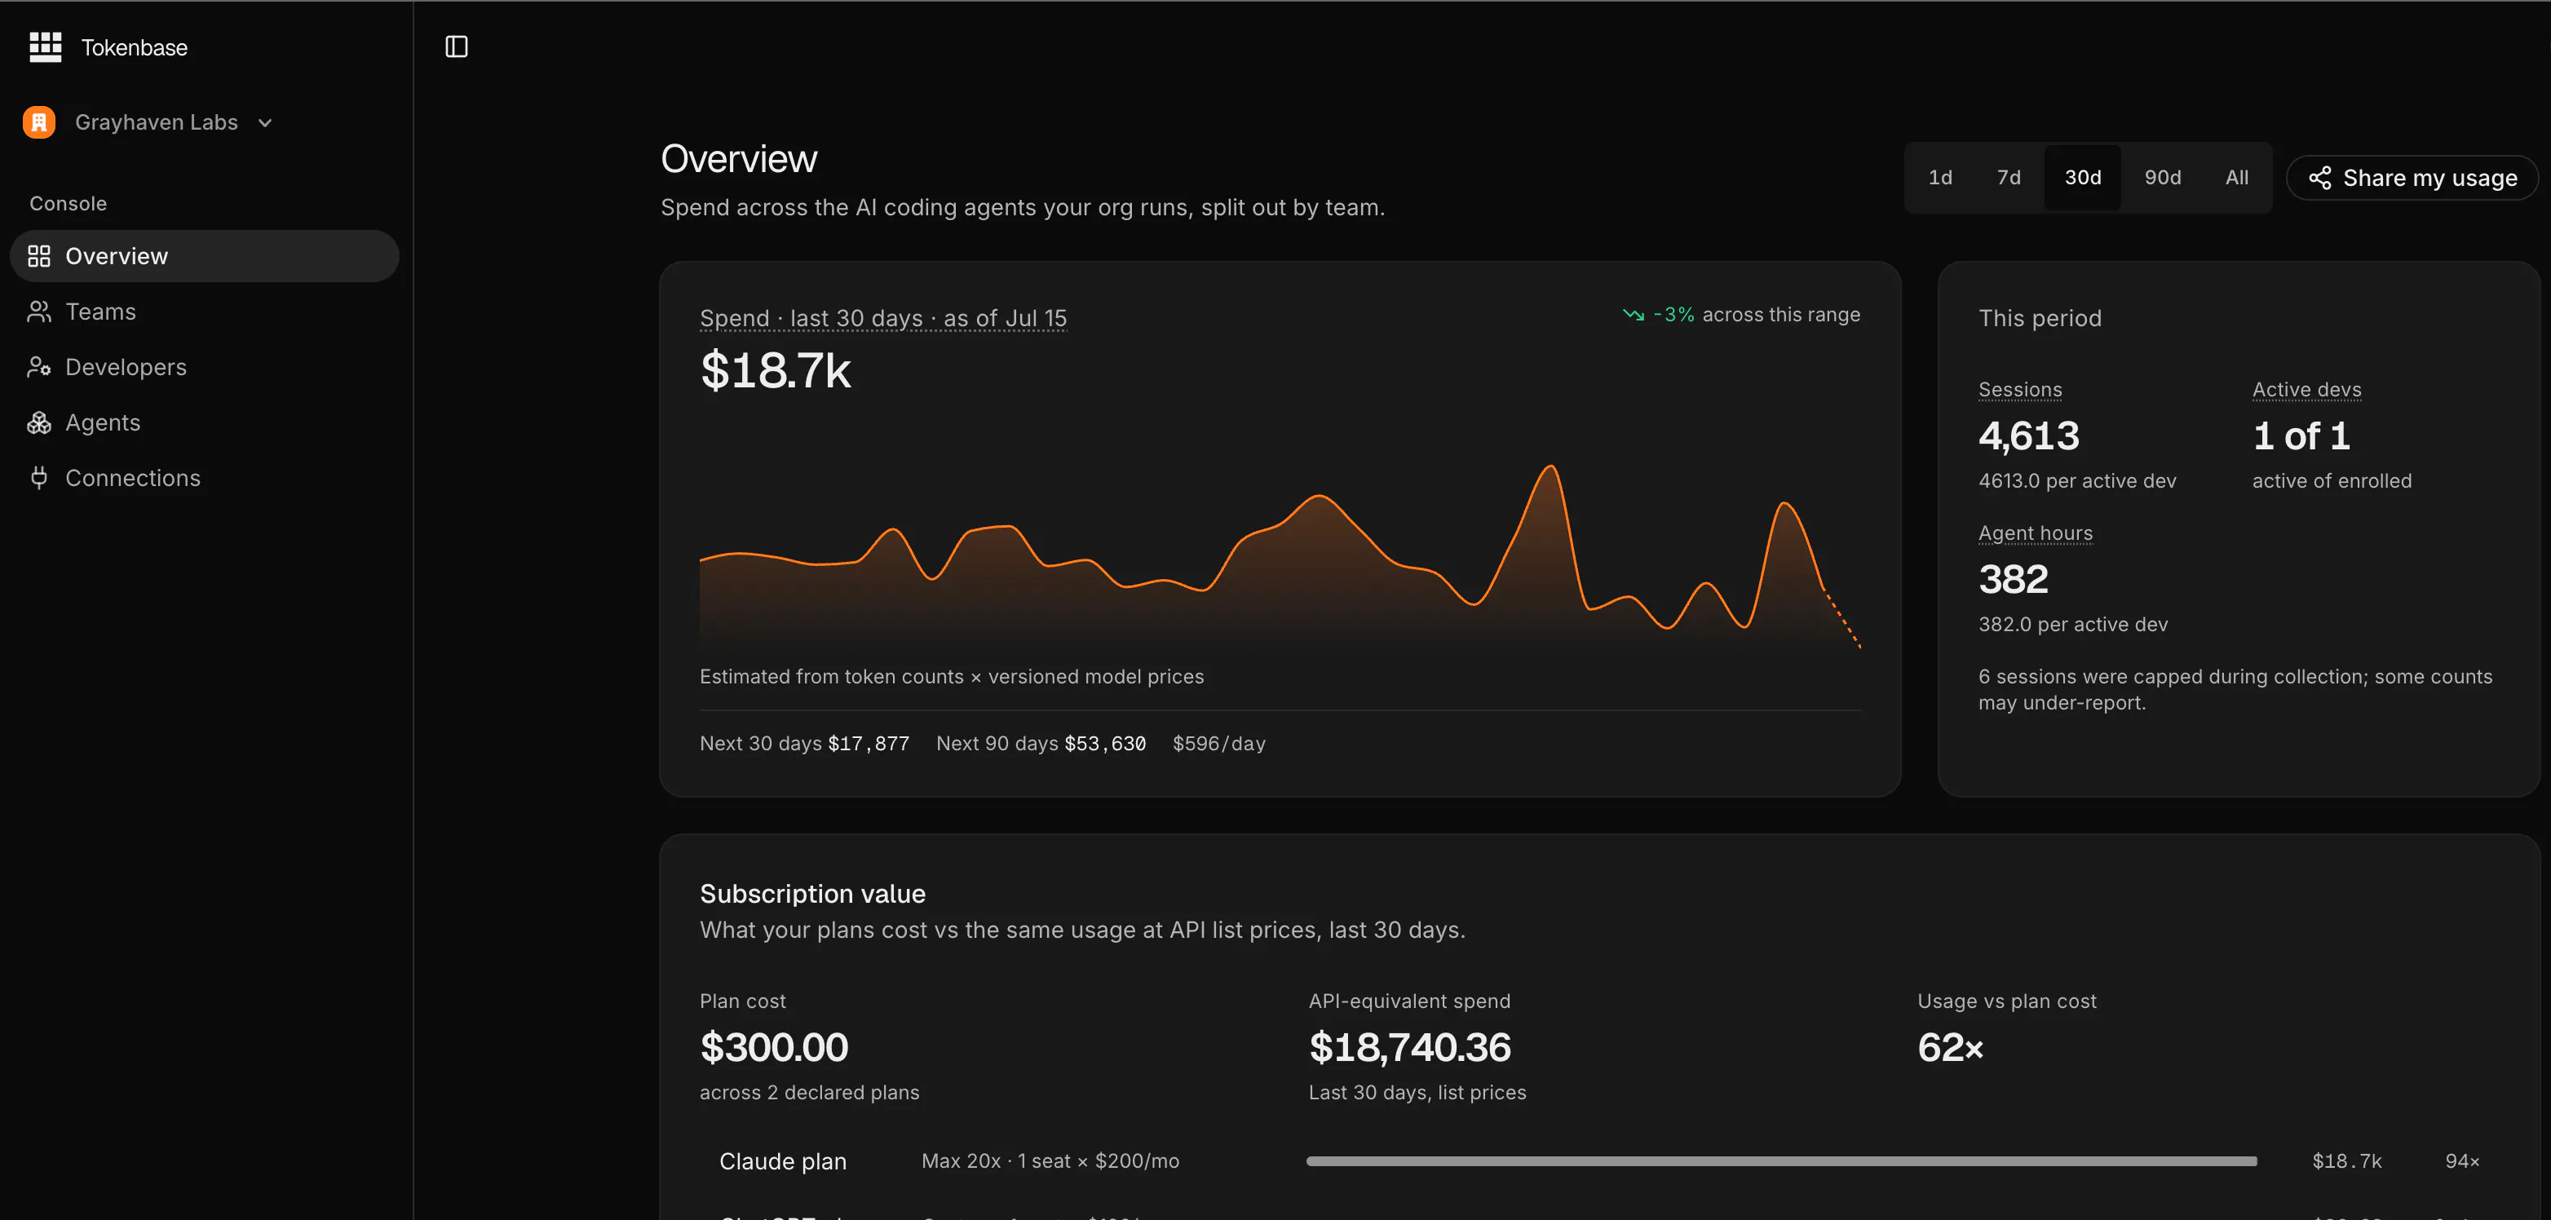Click the Console section label

point(69,204)
